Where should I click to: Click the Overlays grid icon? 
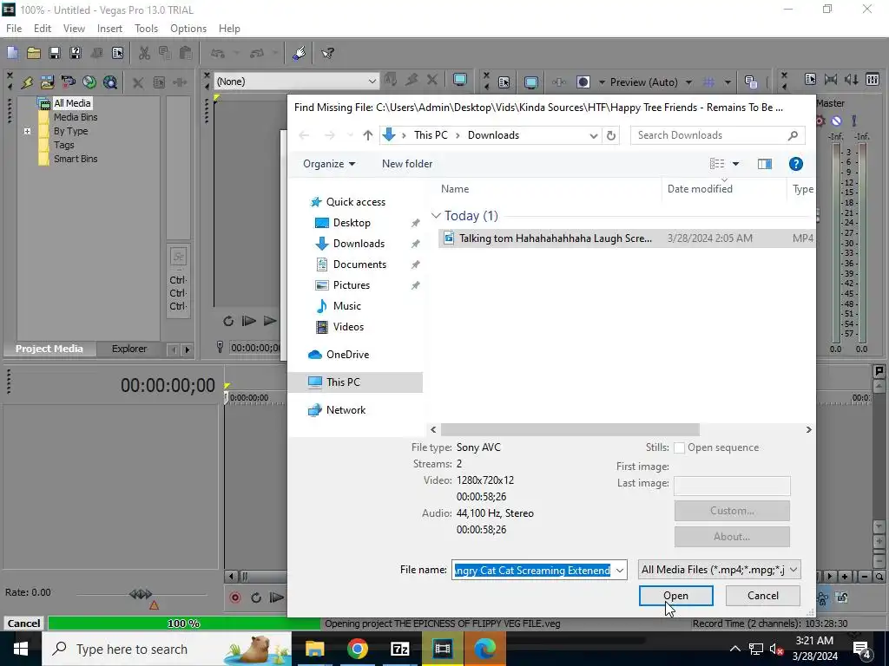click(x=708, y=82)
